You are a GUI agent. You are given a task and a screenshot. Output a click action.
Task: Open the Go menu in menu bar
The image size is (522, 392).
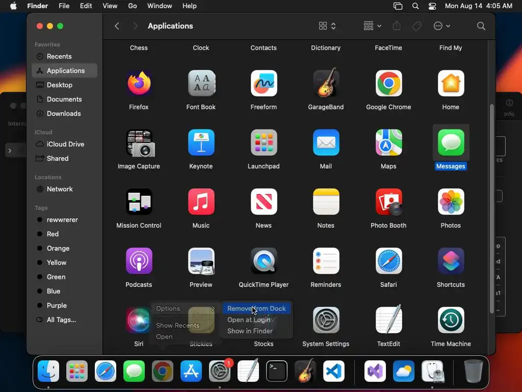[x=132, y=6]
